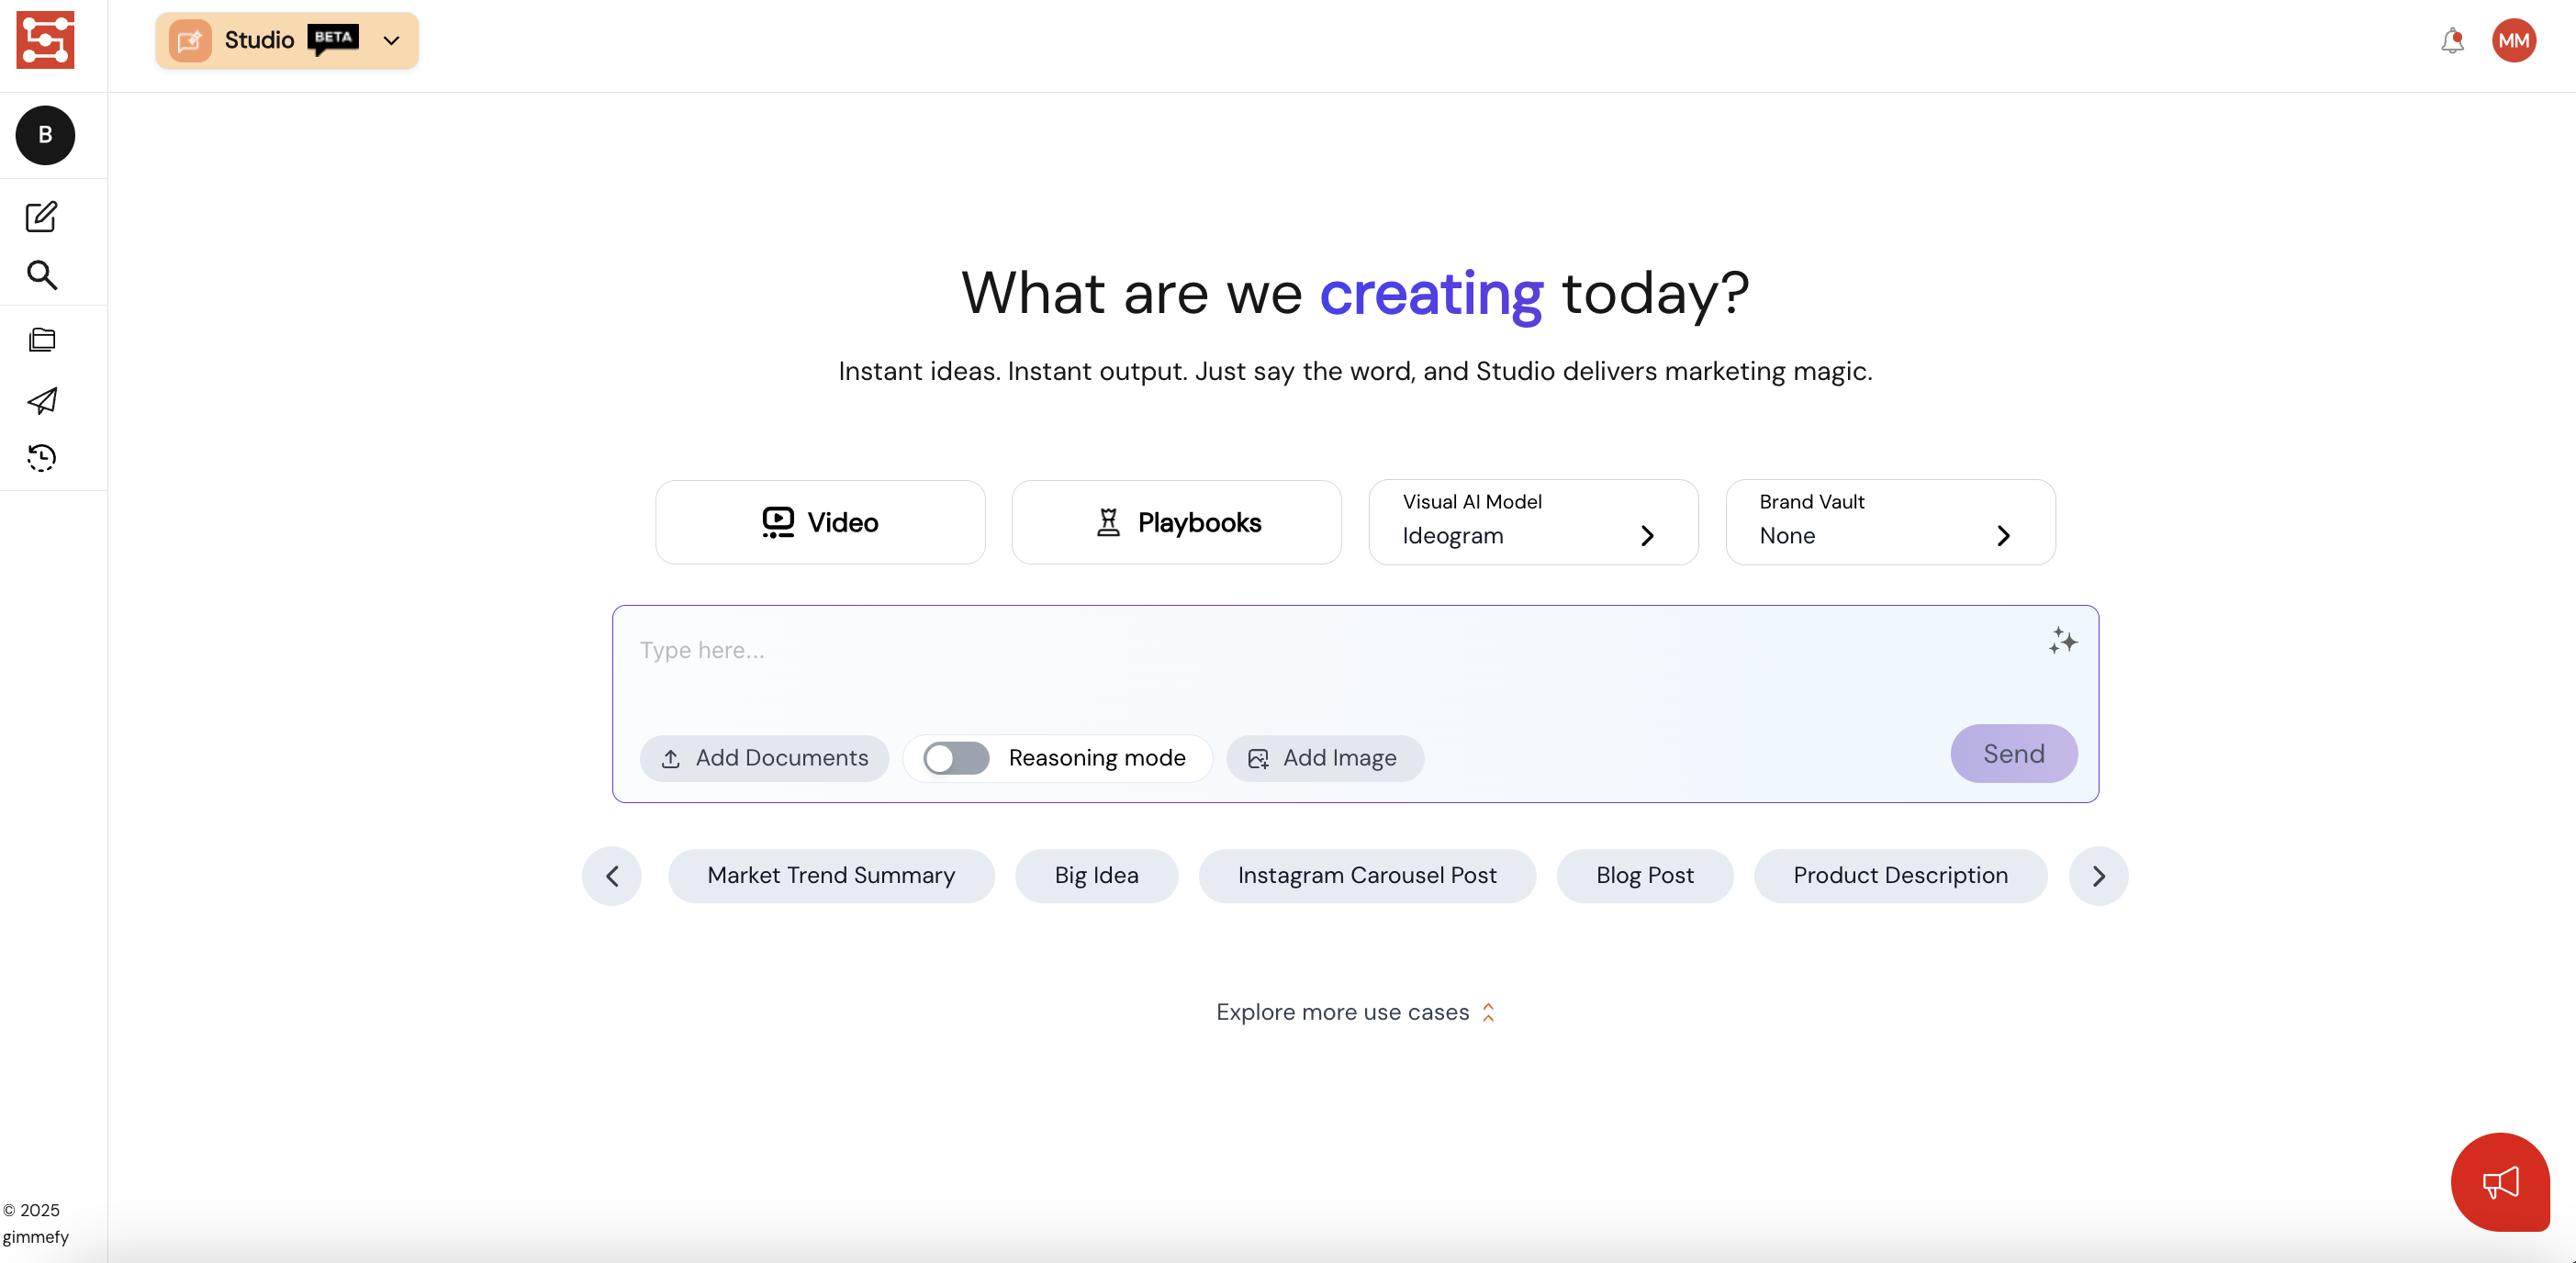The height and width of the screenshot is (1263, 2576).
Task: Select the Blog Post suggestion chip
Action: click(1644, 875)
